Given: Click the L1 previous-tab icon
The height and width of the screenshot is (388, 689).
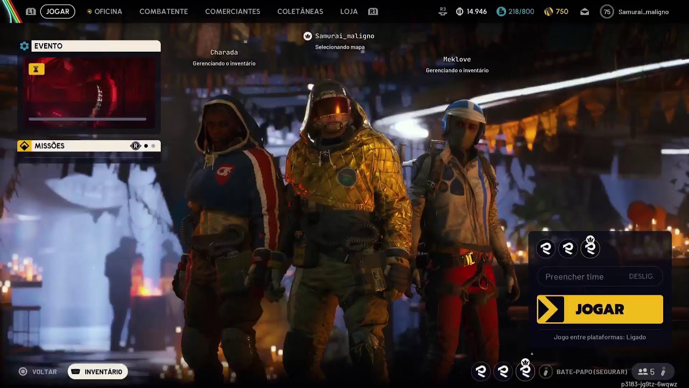Looking at the screenshot, I should (x=31, y=11).
